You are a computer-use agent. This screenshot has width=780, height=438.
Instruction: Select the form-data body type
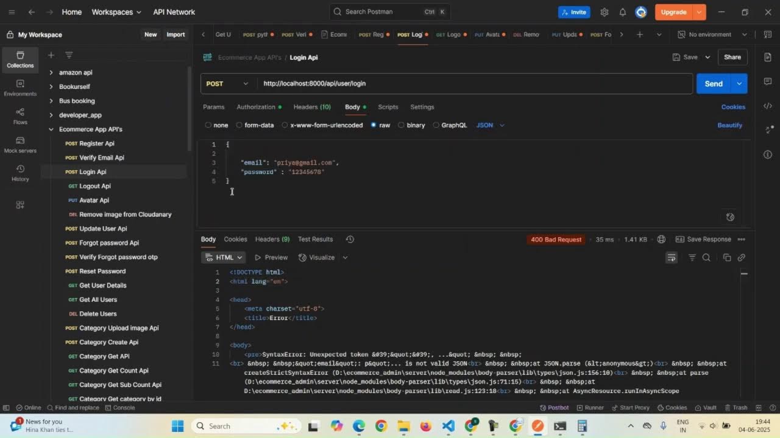255,125
